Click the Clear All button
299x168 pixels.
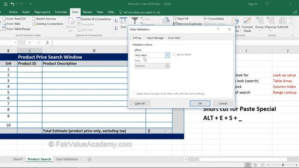click(140, 104)
